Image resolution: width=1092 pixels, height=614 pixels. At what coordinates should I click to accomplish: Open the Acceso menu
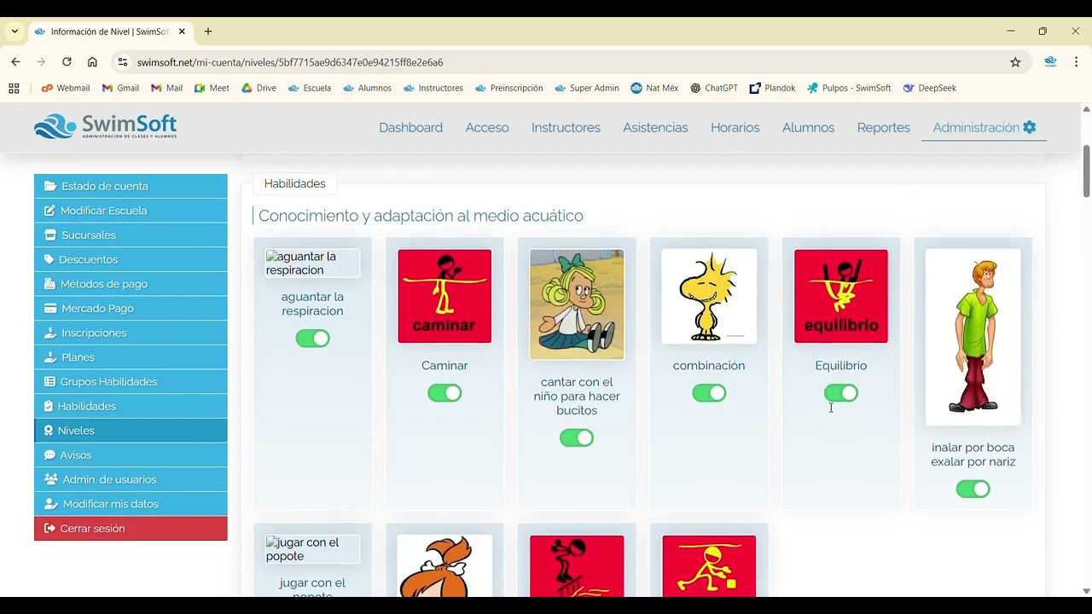[x=487, y=127]
